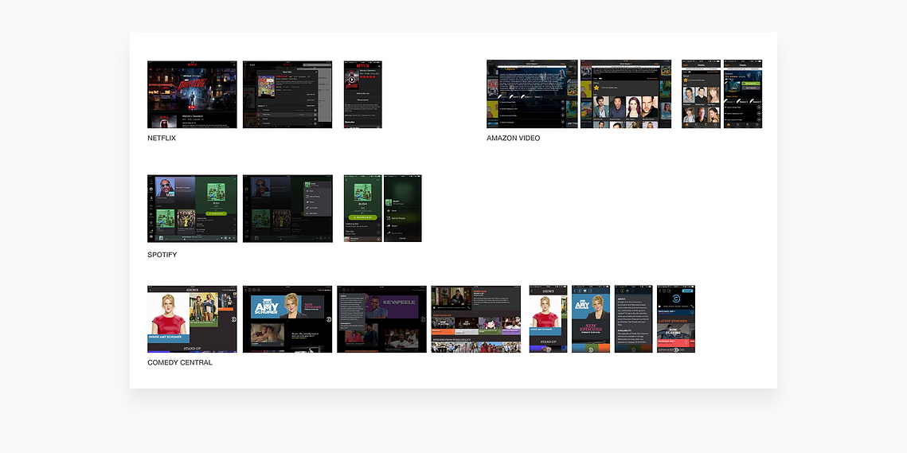
Task: Open the Amazon Video tablet cast photos screenshot
Action: [626, 94]
